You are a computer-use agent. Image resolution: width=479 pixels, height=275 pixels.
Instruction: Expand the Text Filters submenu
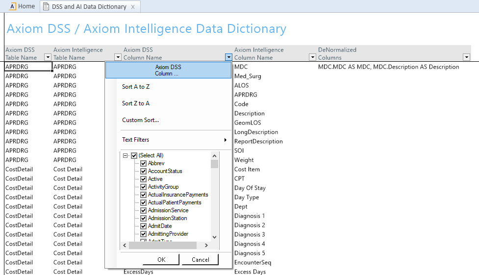(174, 140)
